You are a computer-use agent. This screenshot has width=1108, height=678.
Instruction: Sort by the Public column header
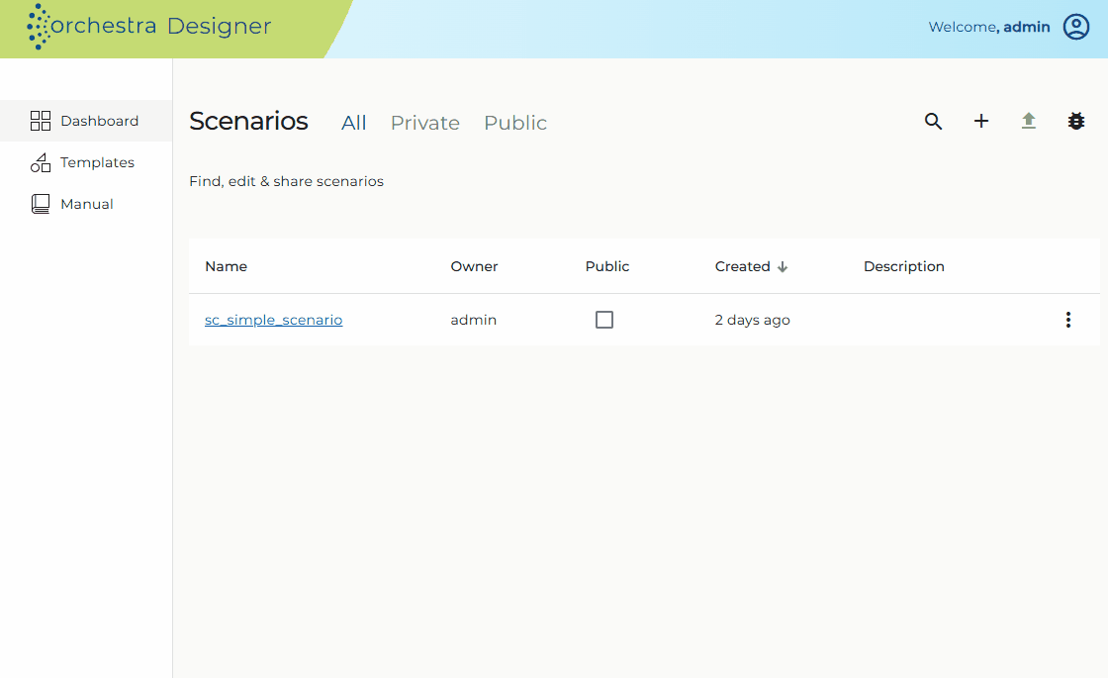coord(607,266)
